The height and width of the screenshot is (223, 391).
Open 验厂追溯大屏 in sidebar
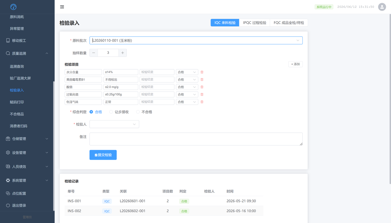(x=20, y=78)
